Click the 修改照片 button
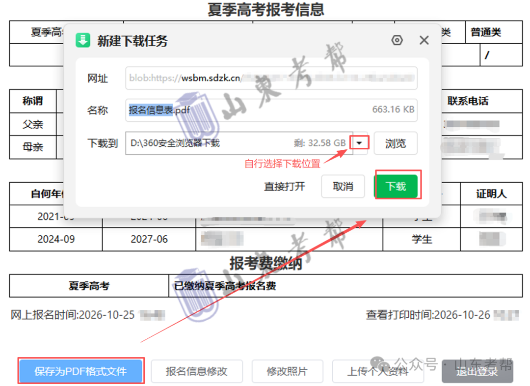 pyautogui.click(x=287, y=371)
